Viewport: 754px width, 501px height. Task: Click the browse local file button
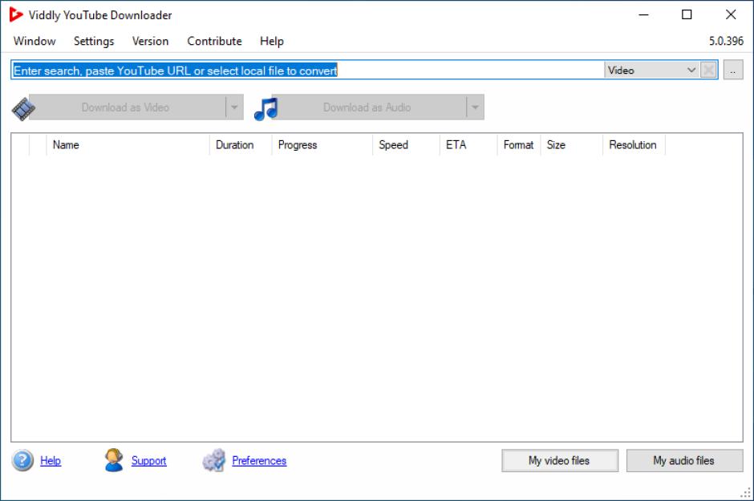733,71
